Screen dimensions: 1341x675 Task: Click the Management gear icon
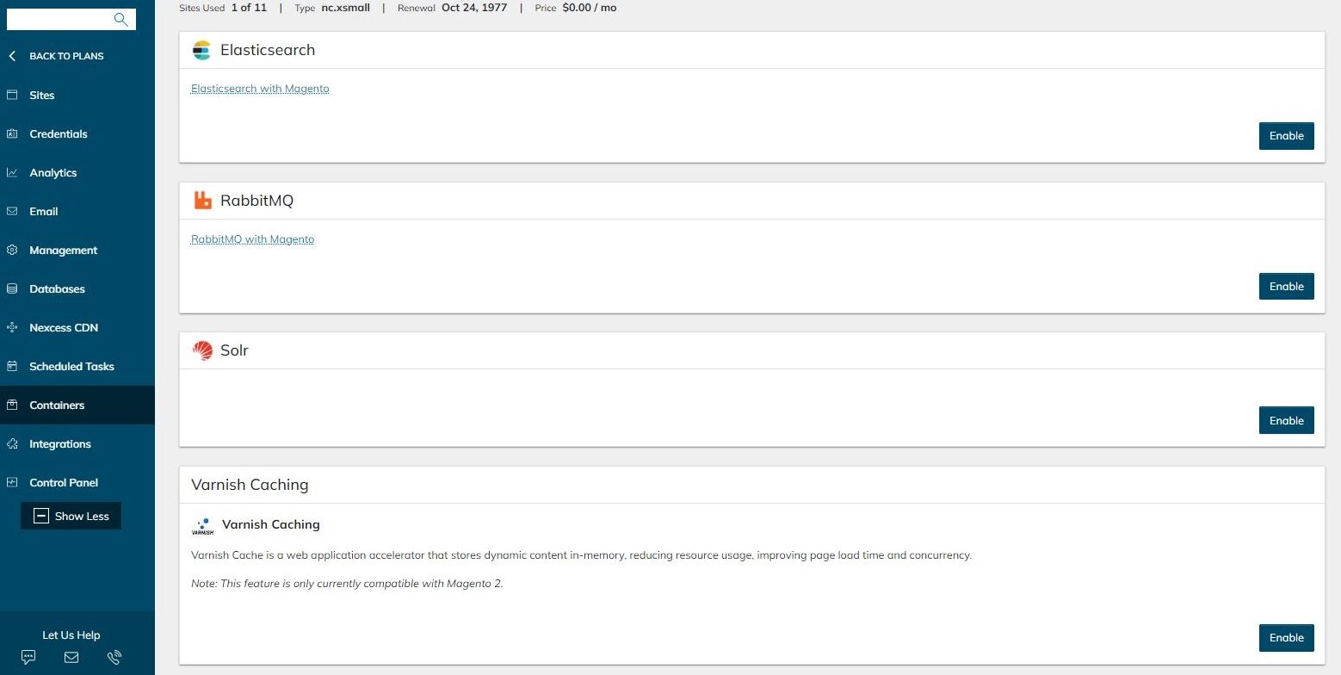click(12, 250)
